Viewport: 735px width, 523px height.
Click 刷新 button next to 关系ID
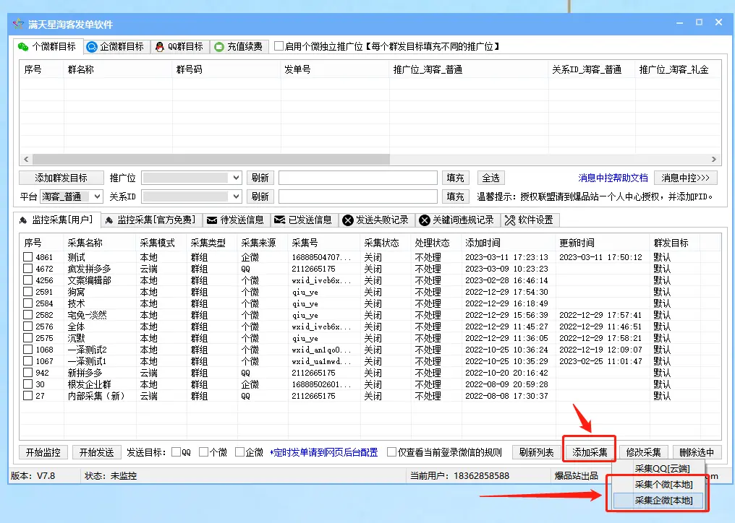coord(260,196)
